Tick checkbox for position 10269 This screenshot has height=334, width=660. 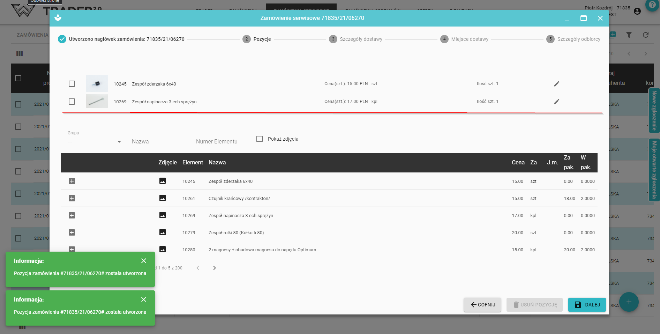click(x=72, y=102)
